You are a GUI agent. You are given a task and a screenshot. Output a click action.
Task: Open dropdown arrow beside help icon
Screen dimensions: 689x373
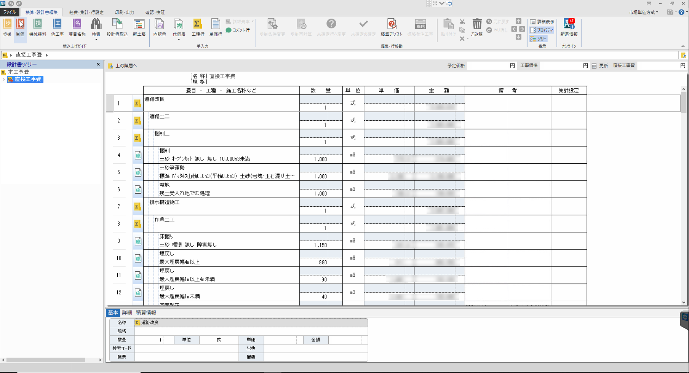coord(687,12)
